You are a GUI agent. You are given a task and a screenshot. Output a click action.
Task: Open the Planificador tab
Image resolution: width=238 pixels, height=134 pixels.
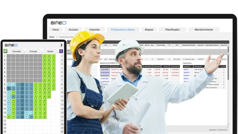coord(173,29)
